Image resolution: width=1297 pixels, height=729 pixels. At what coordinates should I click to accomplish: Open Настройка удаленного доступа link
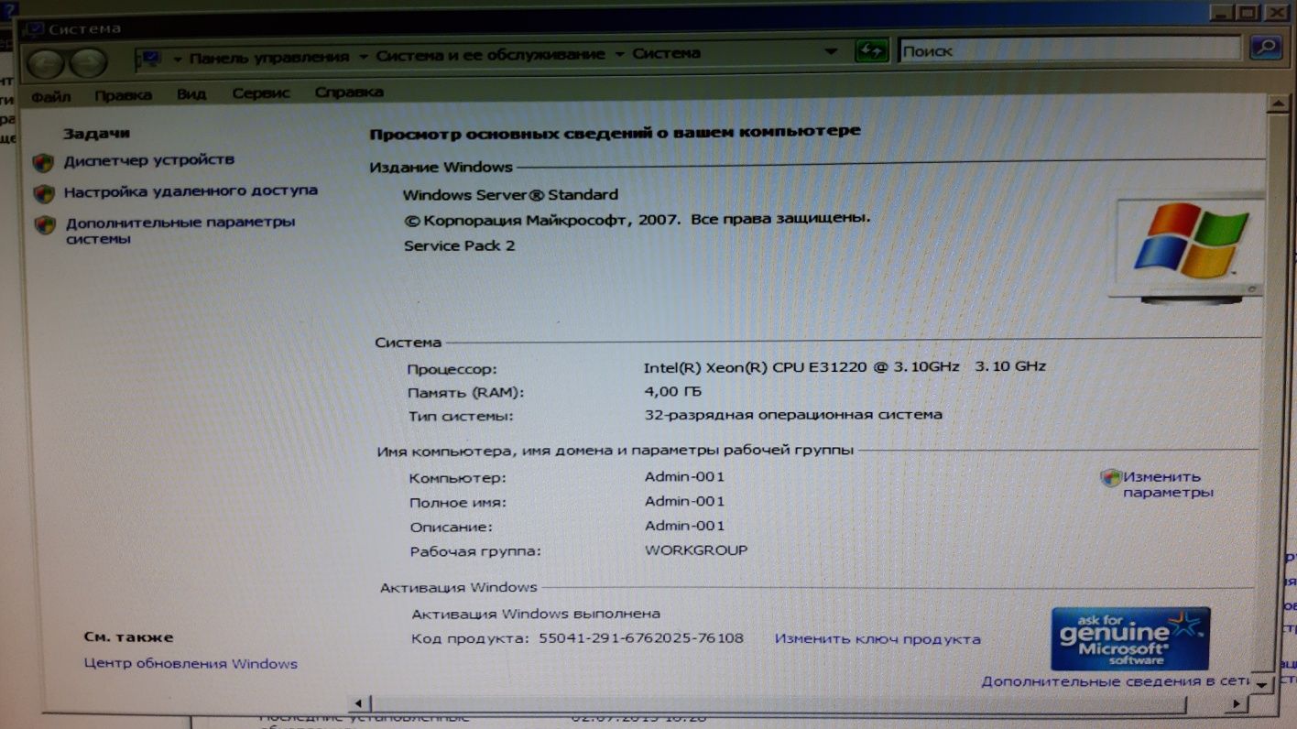pyautogui.click(x=191, y=191)
